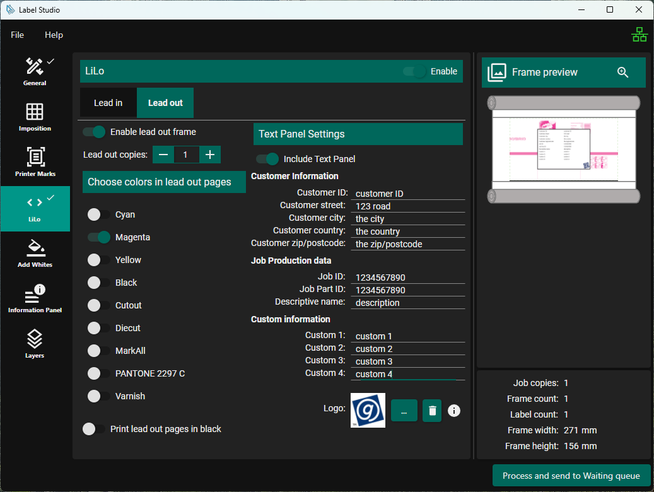Go to Printer Marks section
The image size is (654, 492).
(x=35, y=163)
